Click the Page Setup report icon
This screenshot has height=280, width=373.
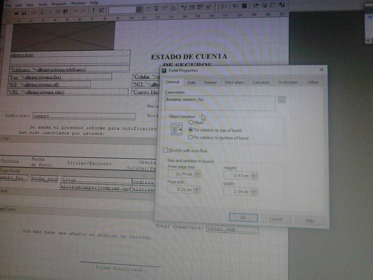[x=244, y=6]
